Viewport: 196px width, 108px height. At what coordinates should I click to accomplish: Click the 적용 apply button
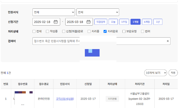point(173,73)
